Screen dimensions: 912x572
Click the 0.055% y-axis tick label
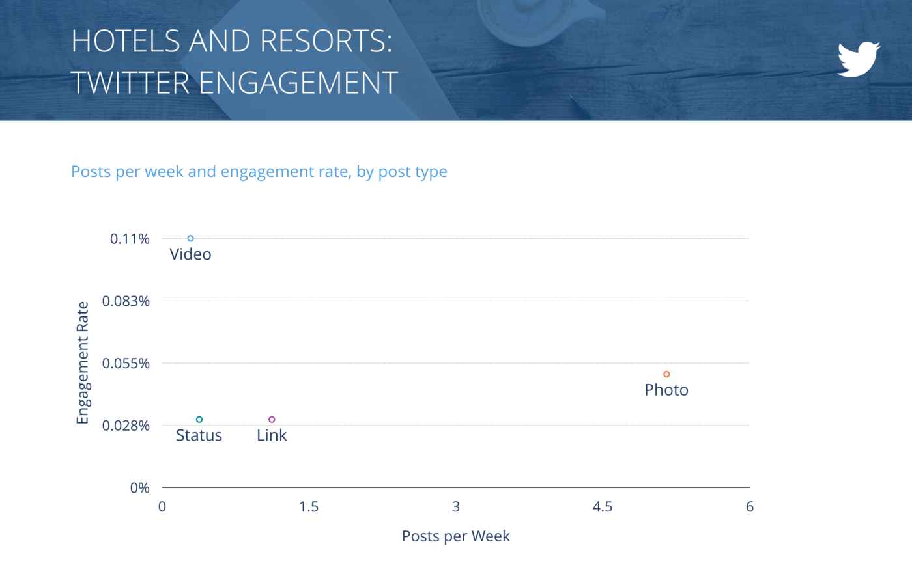(126, 363)
